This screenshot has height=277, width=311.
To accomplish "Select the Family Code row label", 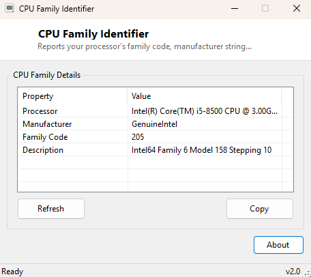I will point(45,137).
